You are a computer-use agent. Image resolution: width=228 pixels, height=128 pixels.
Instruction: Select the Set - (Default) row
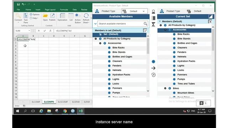click(119, 34)
